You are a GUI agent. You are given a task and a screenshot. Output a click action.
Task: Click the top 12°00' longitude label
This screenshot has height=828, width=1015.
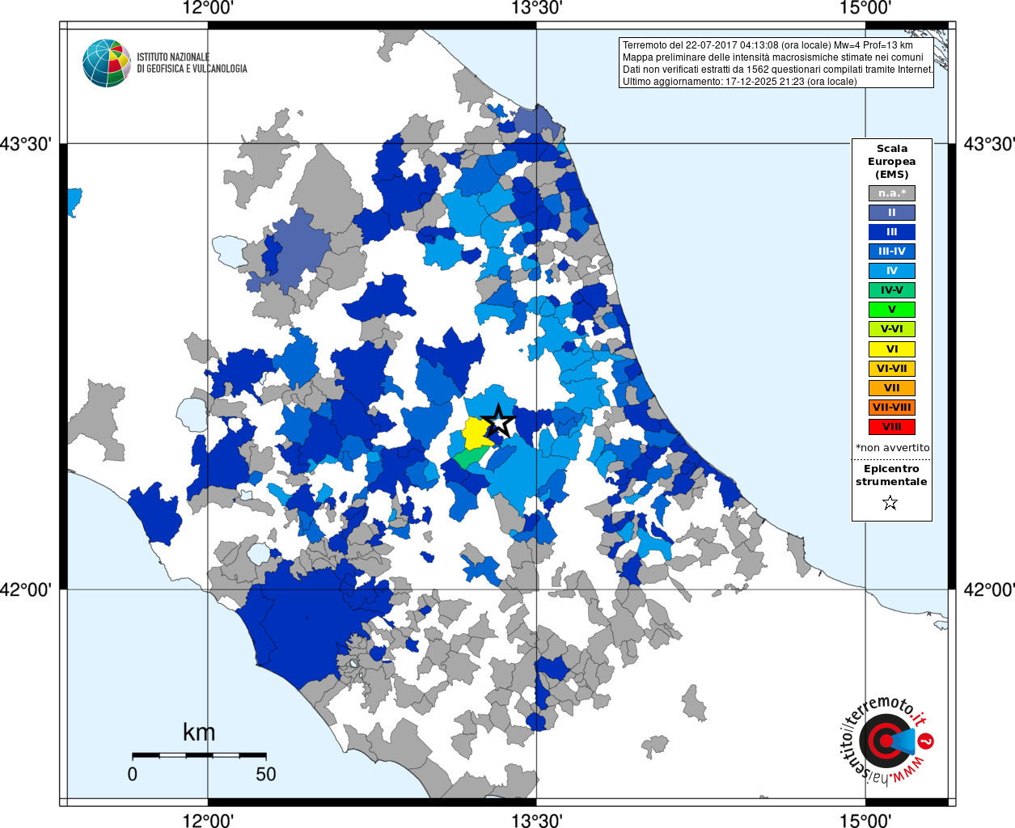208,8
